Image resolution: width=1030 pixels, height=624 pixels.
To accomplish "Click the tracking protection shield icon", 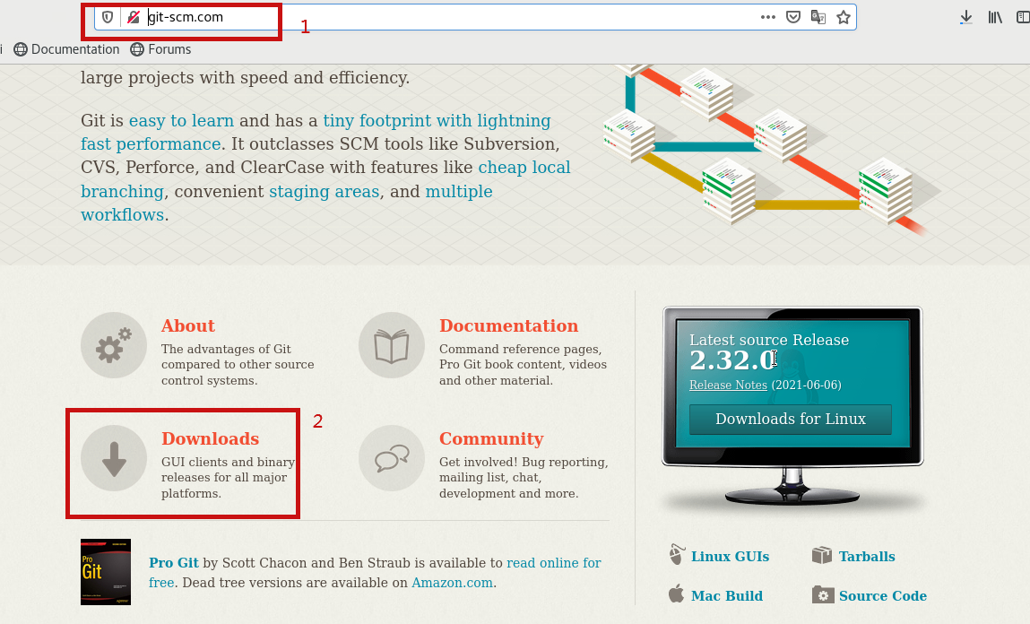I will 108,17.
